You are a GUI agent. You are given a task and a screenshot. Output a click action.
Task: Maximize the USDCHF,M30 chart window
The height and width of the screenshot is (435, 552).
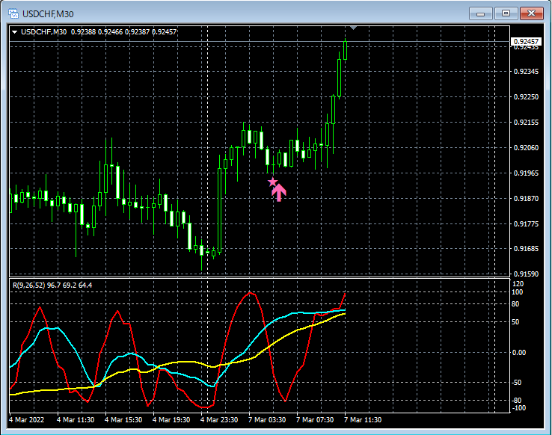pyautogui.click(x=506, y=13)
